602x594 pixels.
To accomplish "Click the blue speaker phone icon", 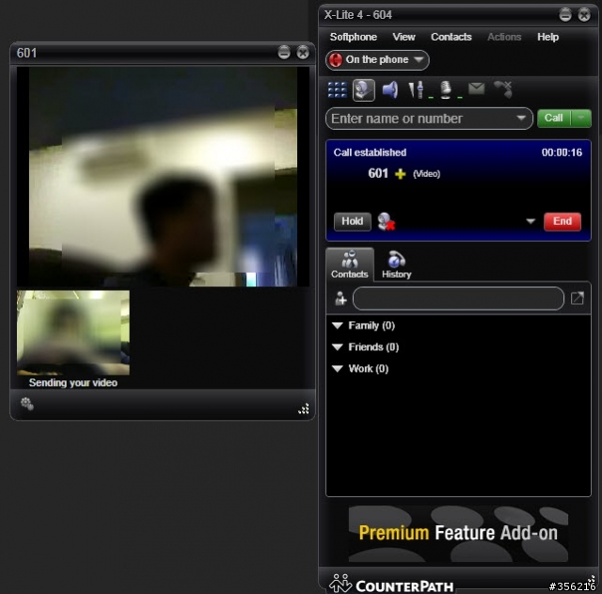I will [390, 90].
